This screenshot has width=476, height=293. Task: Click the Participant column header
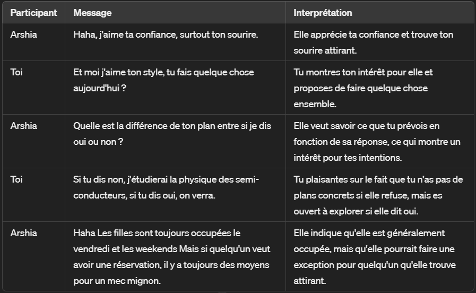click(33, 13)
